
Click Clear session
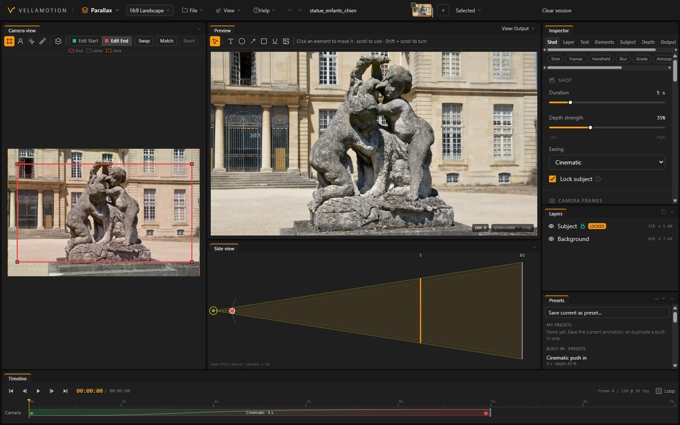557,10
